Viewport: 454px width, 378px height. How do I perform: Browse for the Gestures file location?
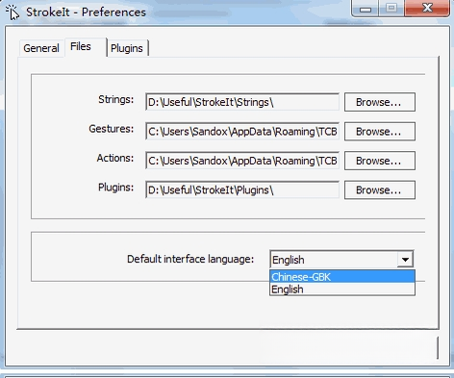(x=380, y=132)
